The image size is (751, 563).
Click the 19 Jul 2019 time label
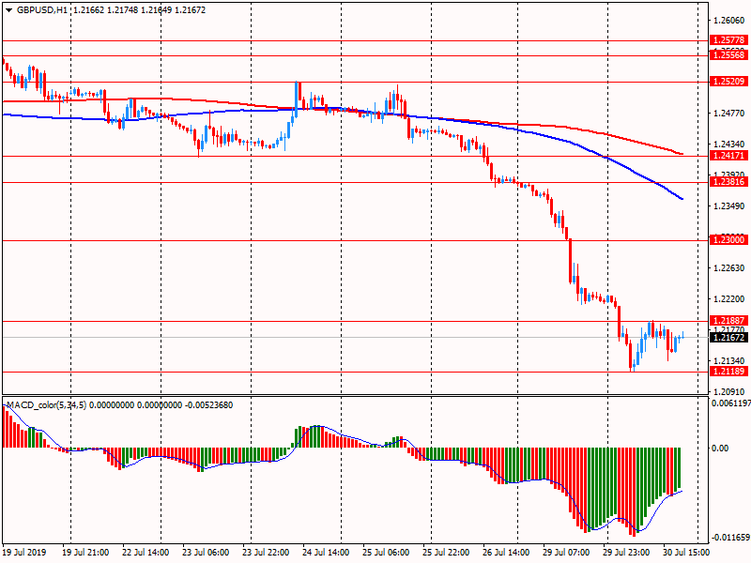[x=24, y=553]
